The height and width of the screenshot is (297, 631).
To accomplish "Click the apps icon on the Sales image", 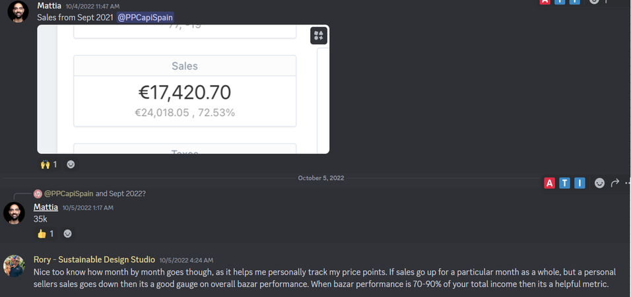I will point(319,36).
